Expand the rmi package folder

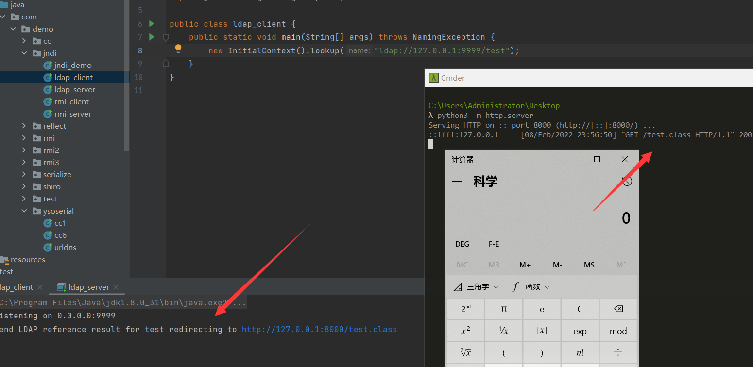click(24, 138)
